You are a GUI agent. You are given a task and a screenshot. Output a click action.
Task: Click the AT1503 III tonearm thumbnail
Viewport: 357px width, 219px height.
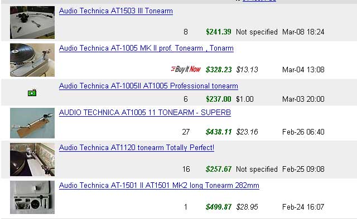(32, 22)
